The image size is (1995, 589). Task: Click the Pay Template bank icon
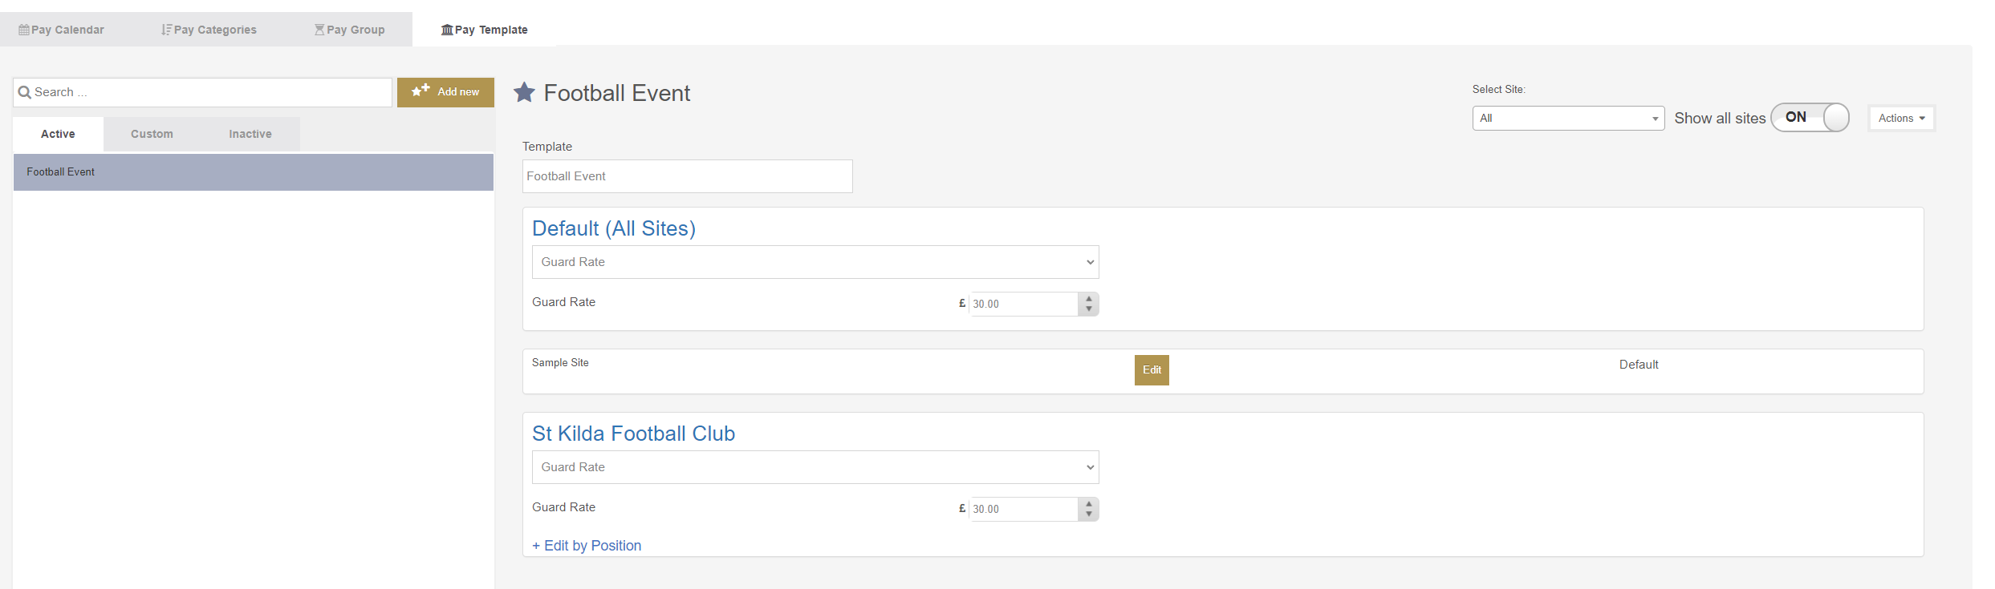coord(447,30)
